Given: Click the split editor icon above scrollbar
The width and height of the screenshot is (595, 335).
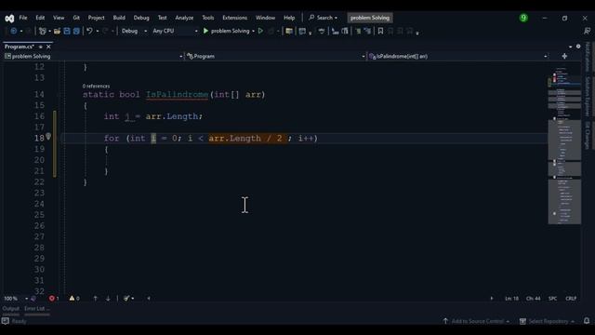Looking at the screenshot, I should click(x=564, y=56).
